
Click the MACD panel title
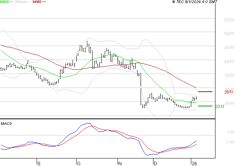click(x=6, y=124)
